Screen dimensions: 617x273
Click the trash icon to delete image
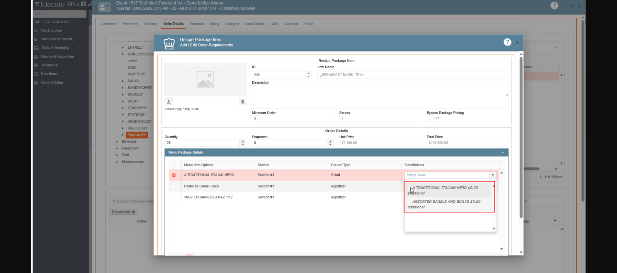click(x=242, y=102)
